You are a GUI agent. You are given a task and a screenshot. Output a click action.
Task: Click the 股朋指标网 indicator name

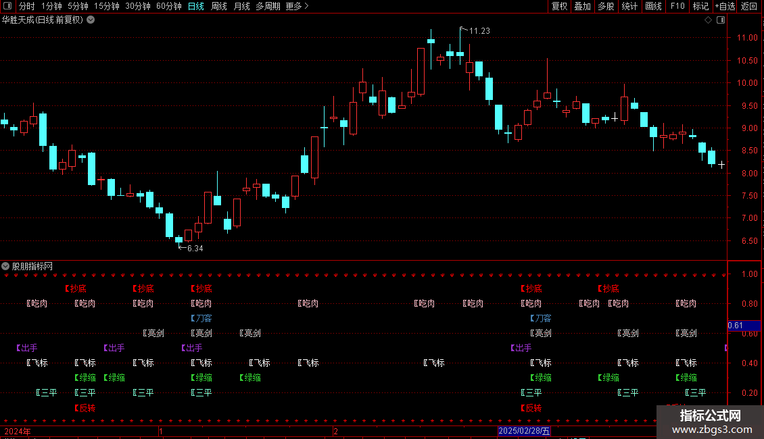pos(32,266)
